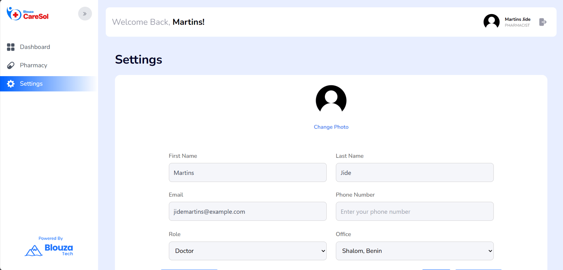Edit the Email input field
The height and width of the screenshot is (270, 563).
(247, 211)
